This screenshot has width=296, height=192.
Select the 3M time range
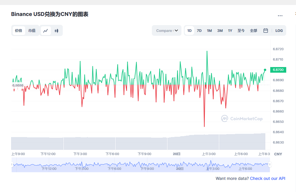[220, 30]
